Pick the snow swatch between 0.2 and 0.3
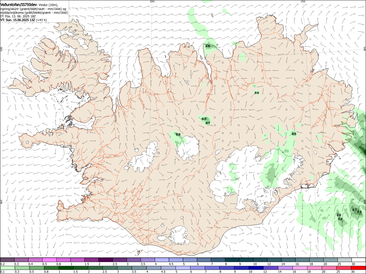Screen dimensions: 366x274 pyautogui.click(x=7, y=260)
